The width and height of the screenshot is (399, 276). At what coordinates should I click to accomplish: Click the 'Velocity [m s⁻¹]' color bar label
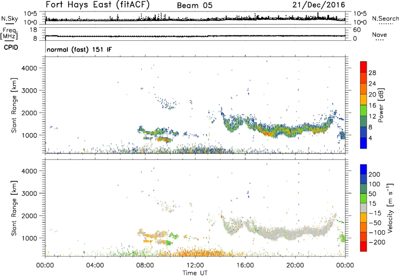click(x=390, y=208)
